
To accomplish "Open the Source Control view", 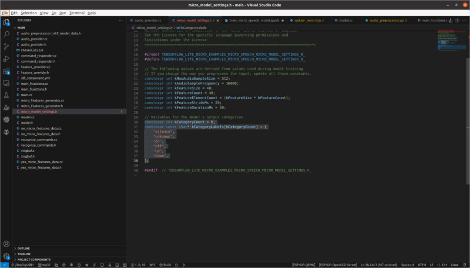I will point(6,46).
